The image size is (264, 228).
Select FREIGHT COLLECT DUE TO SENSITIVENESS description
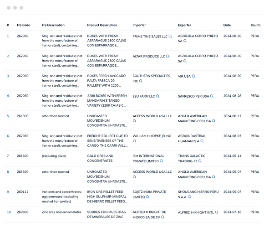coord(107,140)
